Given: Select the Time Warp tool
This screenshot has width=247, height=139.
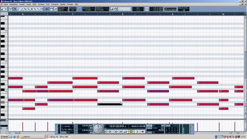Looking at the screenshot, I should [x=41, y=9].
